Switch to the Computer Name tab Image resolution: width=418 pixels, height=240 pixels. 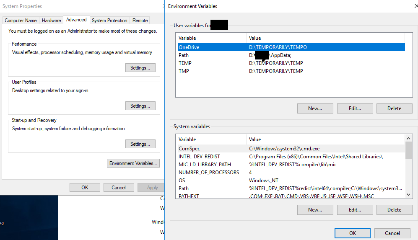pyautogui.click(x=21, y=21)
